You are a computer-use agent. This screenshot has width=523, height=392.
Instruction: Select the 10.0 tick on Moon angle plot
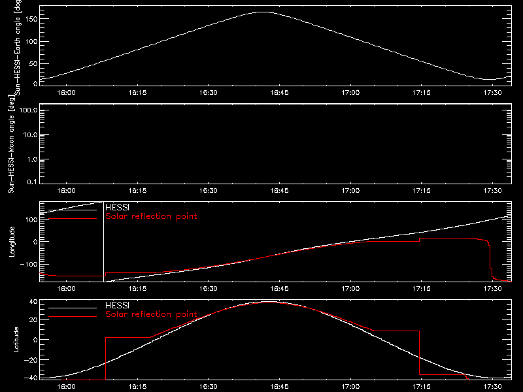coord(30,135)
